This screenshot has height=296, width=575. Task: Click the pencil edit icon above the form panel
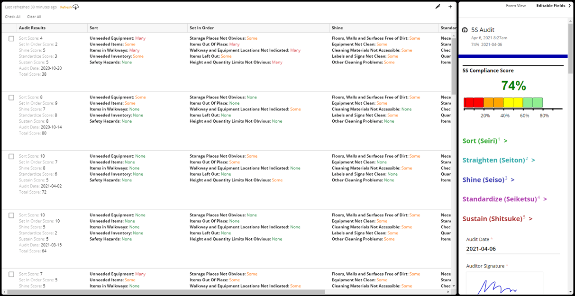click(x=438, y=7)
